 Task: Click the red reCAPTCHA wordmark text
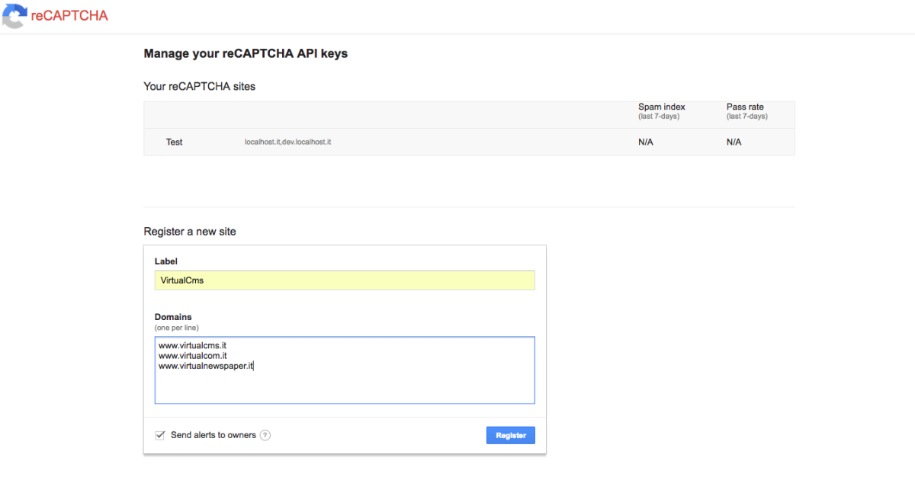pos(69,16)
